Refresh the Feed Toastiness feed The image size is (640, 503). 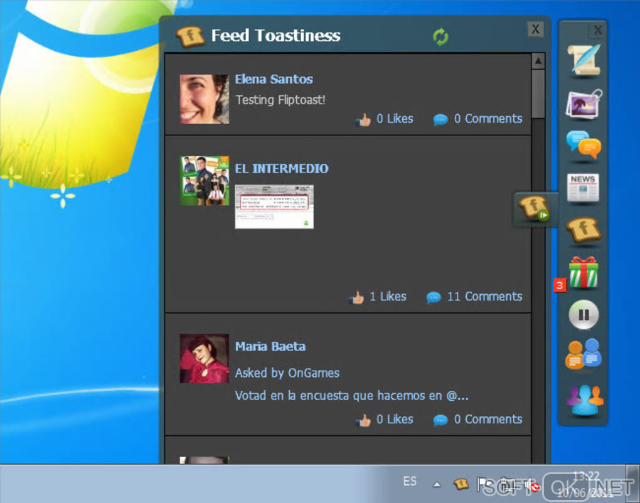click(440, 37)
